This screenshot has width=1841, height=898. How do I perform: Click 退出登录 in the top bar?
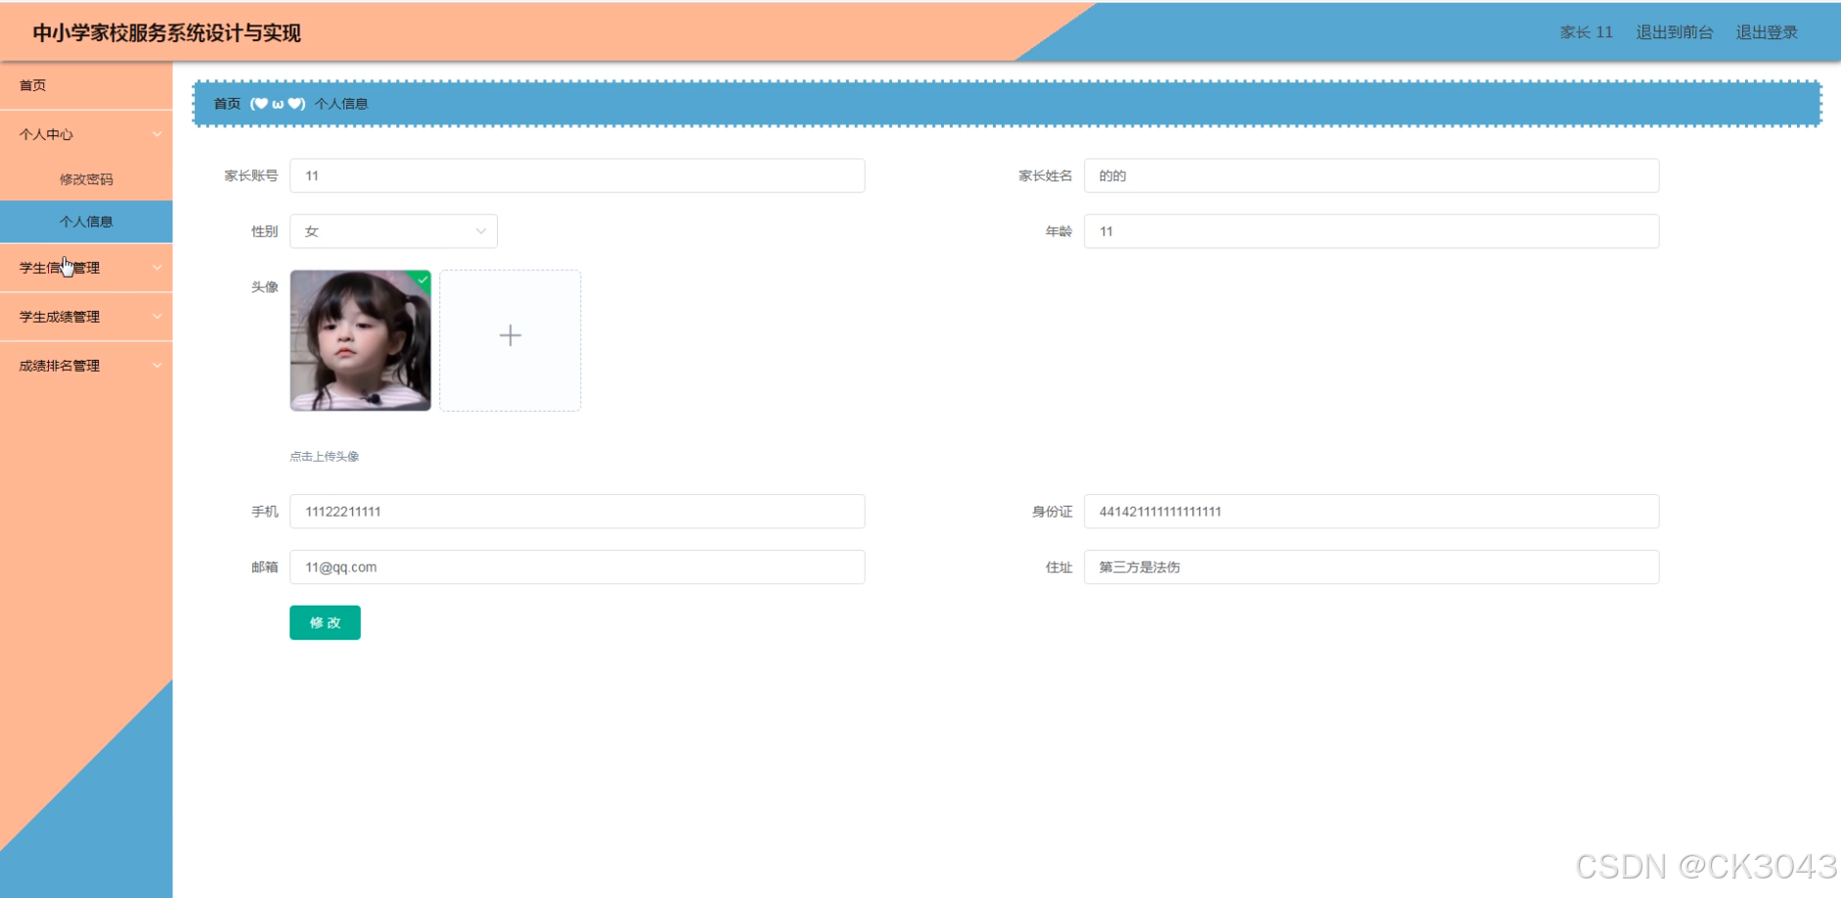click(x=1766, y=31)
